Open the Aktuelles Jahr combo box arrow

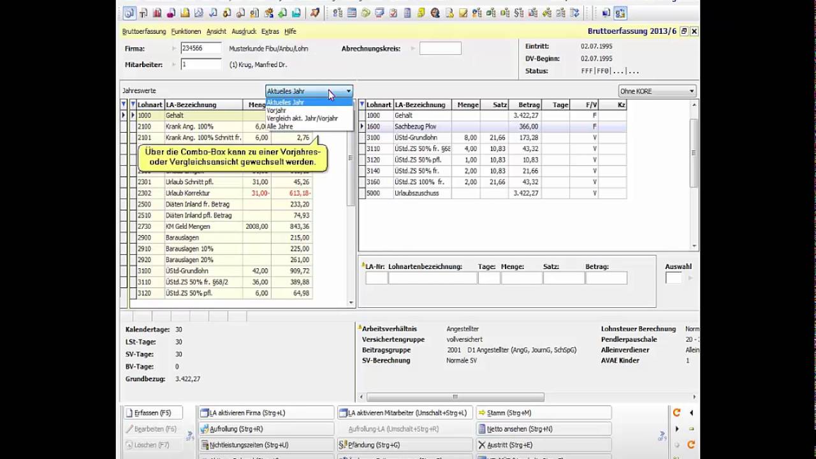tap(348, 91)
